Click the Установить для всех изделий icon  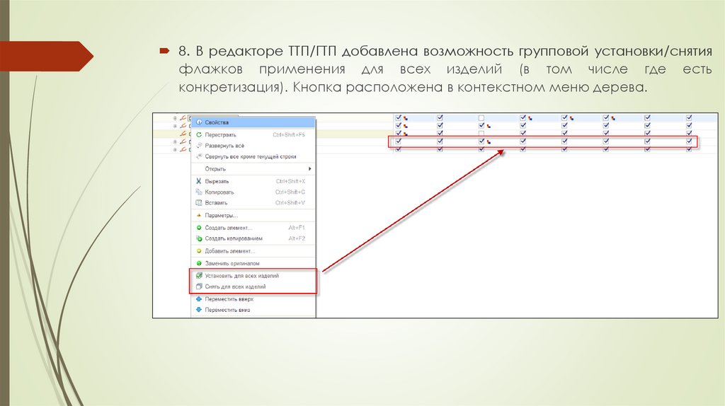199,275
